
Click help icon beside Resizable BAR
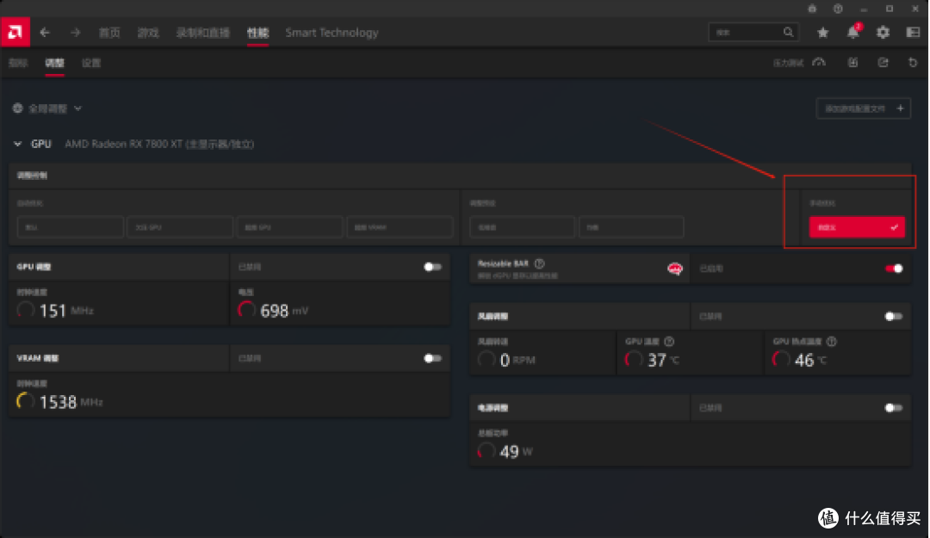539,263
